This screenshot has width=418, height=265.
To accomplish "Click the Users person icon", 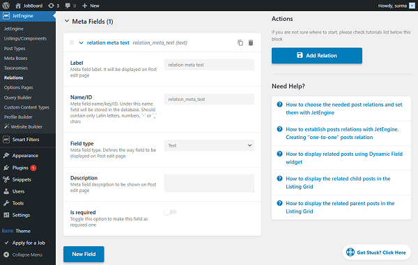I will coord(6,191).
